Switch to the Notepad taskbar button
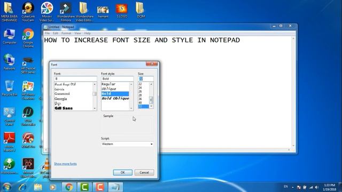Screen dimensions: 342x192 point(115,187)
